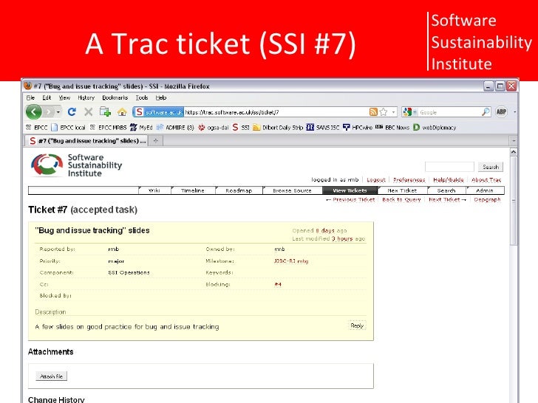Open the SANS ISC bookmark
The width and height of the screenshot is (538, 403).
click(322, 128)
